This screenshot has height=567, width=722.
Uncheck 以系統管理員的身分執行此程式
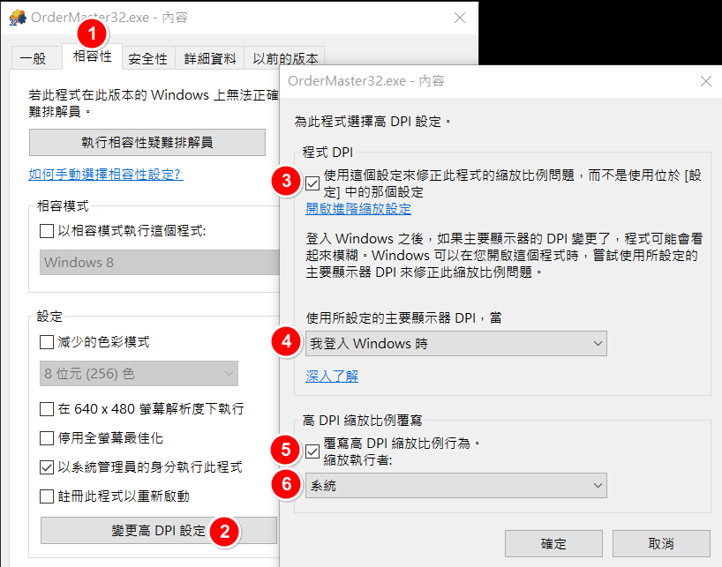tap(47, 467)
